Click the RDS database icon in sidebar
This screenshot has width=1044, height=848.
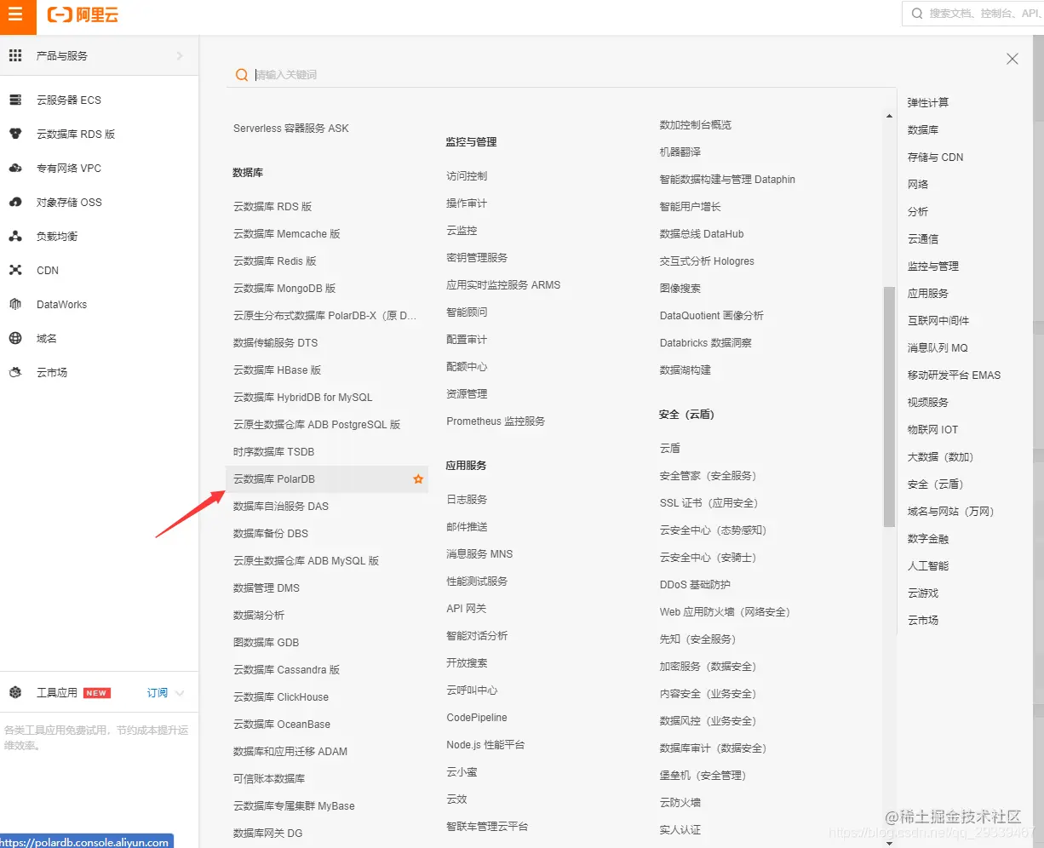pos(15,134)
